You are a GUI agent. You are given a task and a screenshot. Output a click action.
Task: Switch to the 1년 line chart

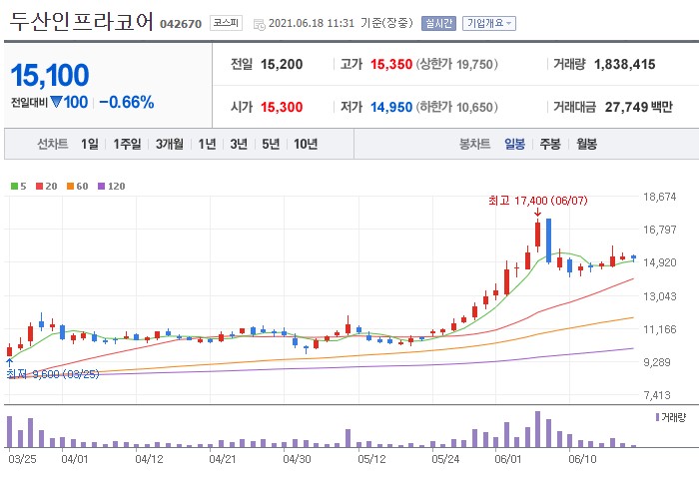coord(207,144)
